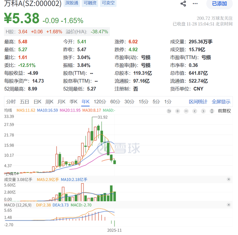The width and height of the screenshot is (238, 235).
Task: Click the MA20:11.95 moving average label
Action: [x=70, y=110]
